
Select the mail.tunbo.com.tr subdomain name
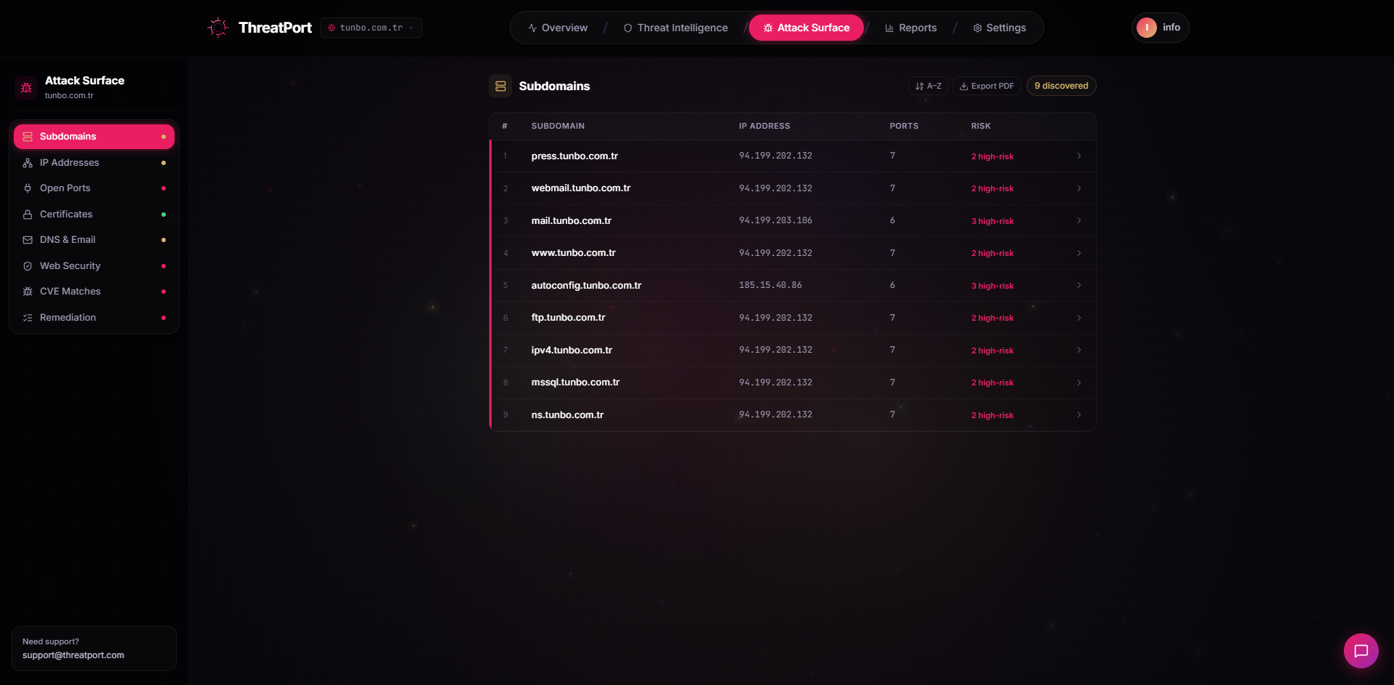571,221
